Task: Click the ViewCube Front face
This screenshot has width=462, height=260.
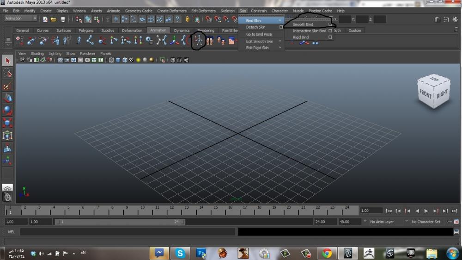Action: [x=425, y=94]
